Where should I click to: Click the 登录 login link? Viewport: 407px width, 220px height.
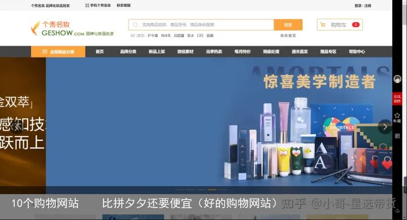[x=358, y=6]
